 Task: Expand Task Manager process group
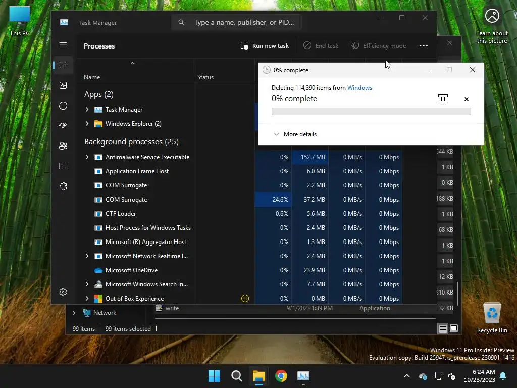click(87, 110)
